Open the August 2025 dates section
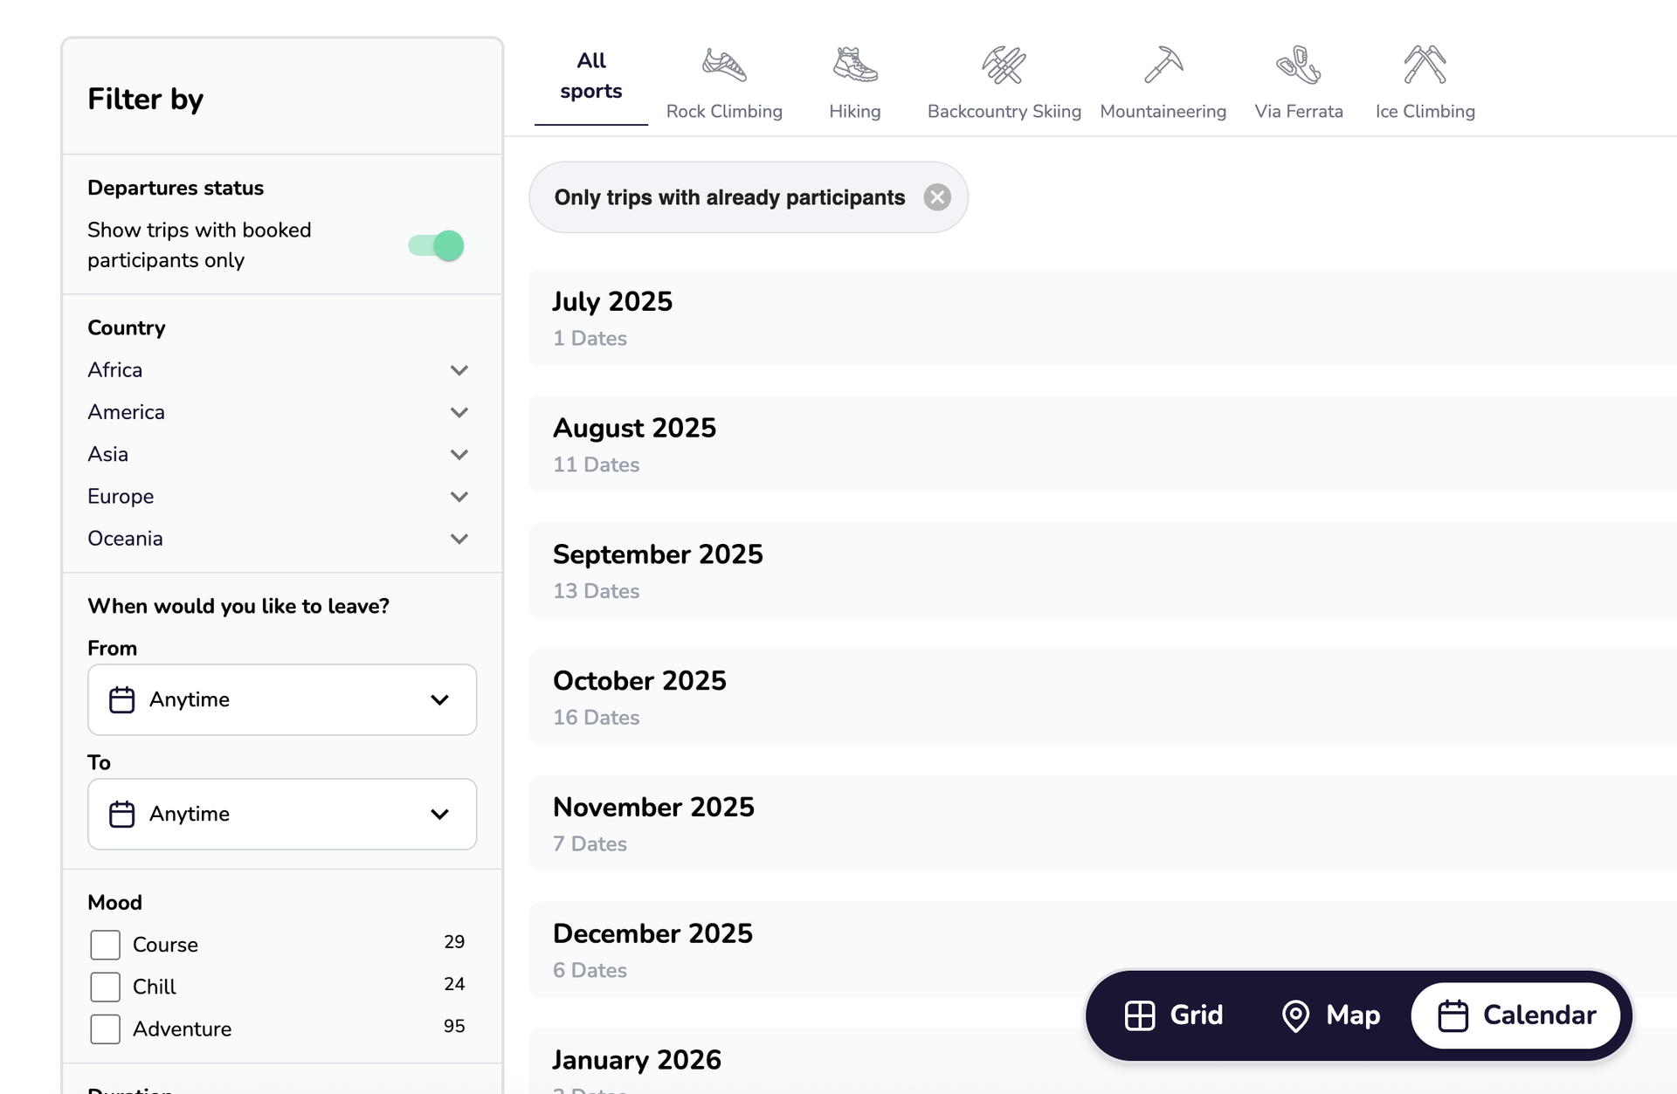Viewport: 1677px width, 1094px height. (x=1102, y=444)
